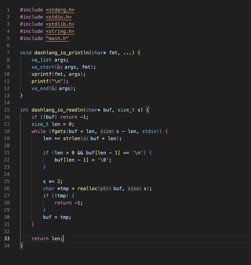The width and height of the screenshot is (251, 265).
Task: Click line number 7 in the gutter
Action: (x=8, y=52)
